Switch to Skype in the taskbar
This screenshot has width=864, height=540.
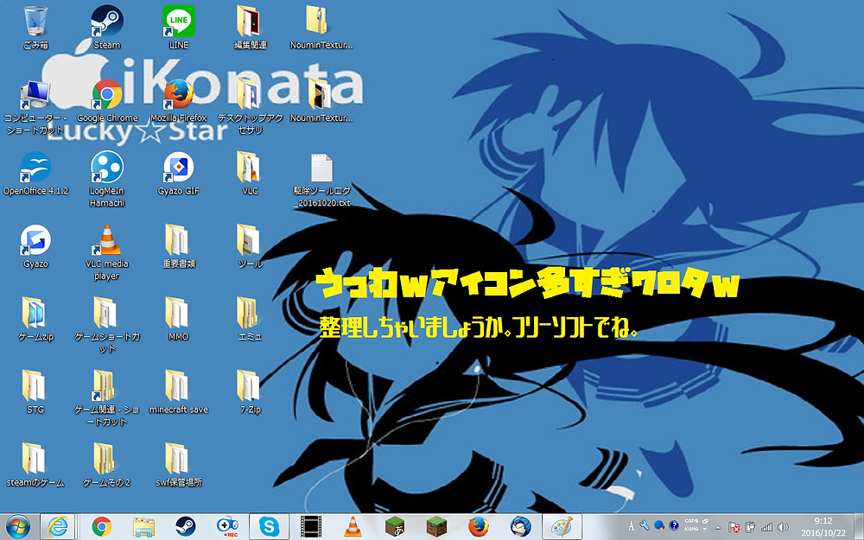coord(269,527)
